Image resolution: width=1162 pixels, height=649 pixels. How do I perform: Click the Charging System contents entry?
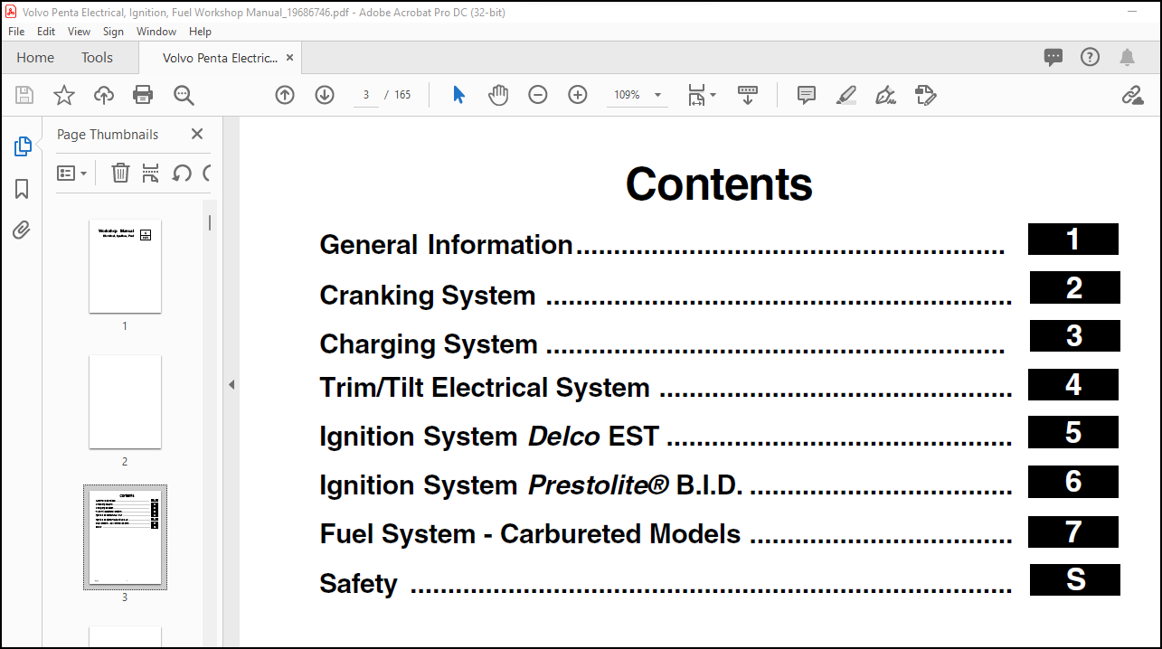coord(662,344)
